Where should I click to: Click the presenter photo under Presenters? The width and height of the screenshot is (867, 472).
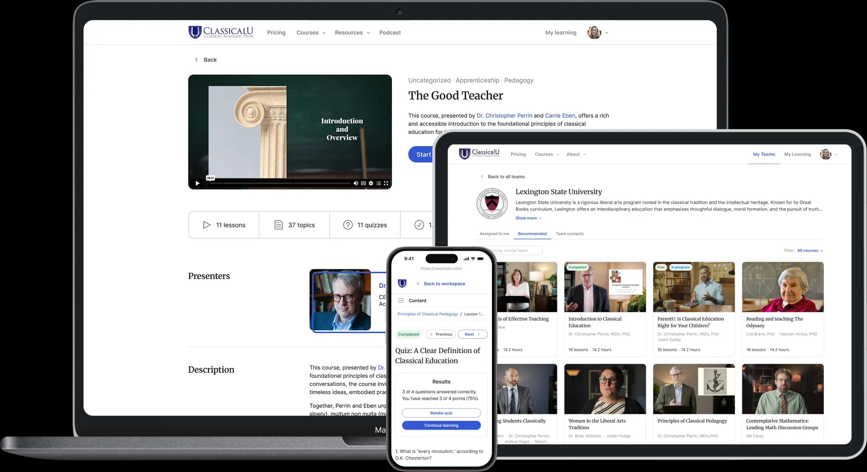click(340, 300)
